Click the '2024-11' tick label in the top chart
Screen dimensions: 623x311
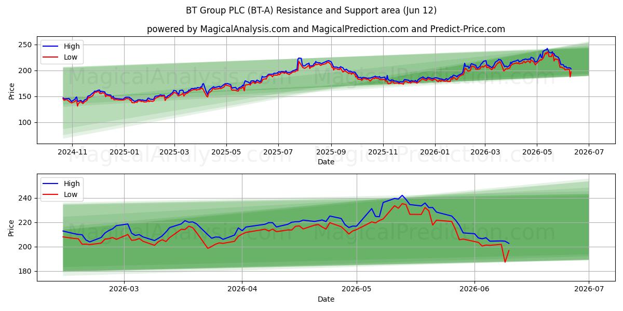pyautogui.click(x=72, y=152)
